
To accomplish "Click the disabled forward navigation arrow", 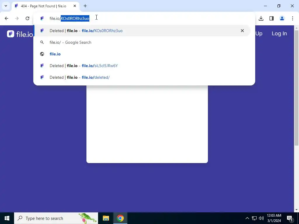I will tap(17, 18).
